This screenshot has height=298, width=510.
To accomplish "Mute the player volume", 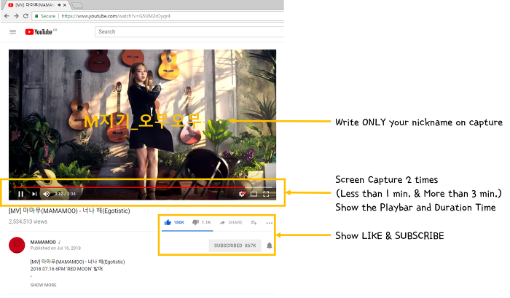I will [x=47, y=194].
